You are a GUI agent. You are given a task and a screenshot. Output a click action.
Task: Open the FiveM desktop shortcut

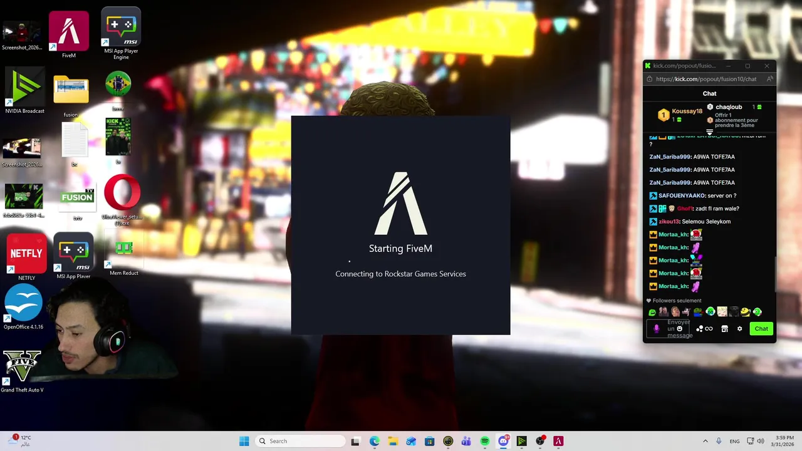pos(68,35)
